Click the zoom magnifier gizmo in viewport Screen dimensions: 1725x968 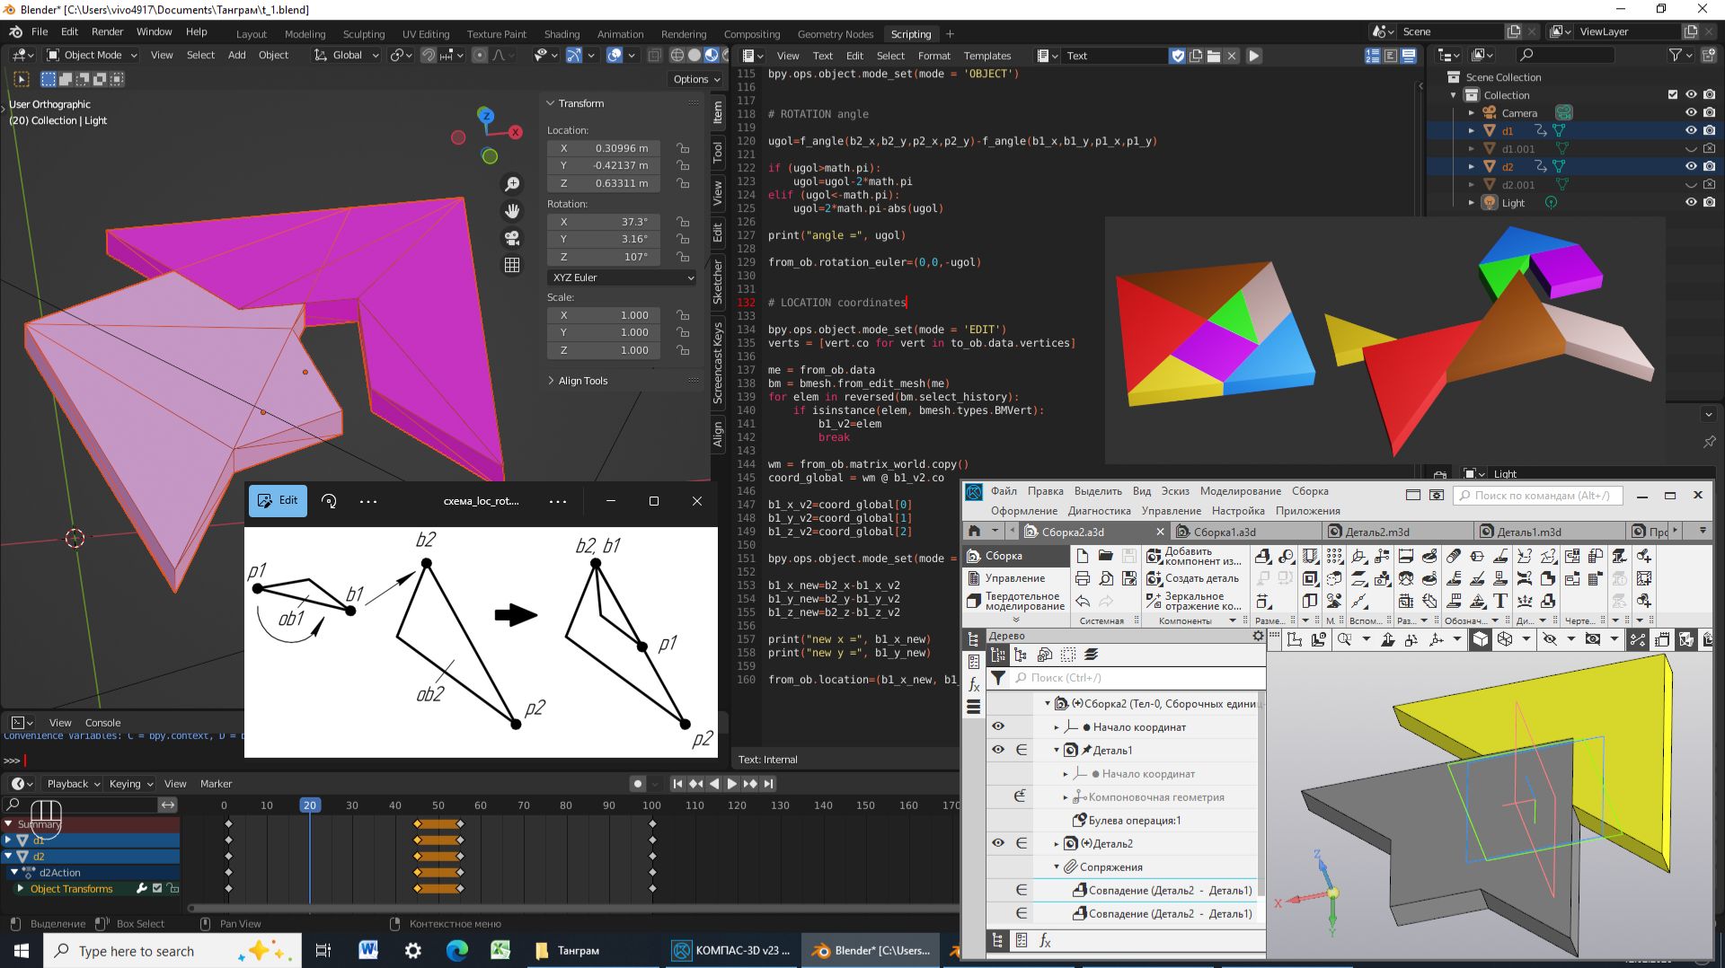coord(512,184)
